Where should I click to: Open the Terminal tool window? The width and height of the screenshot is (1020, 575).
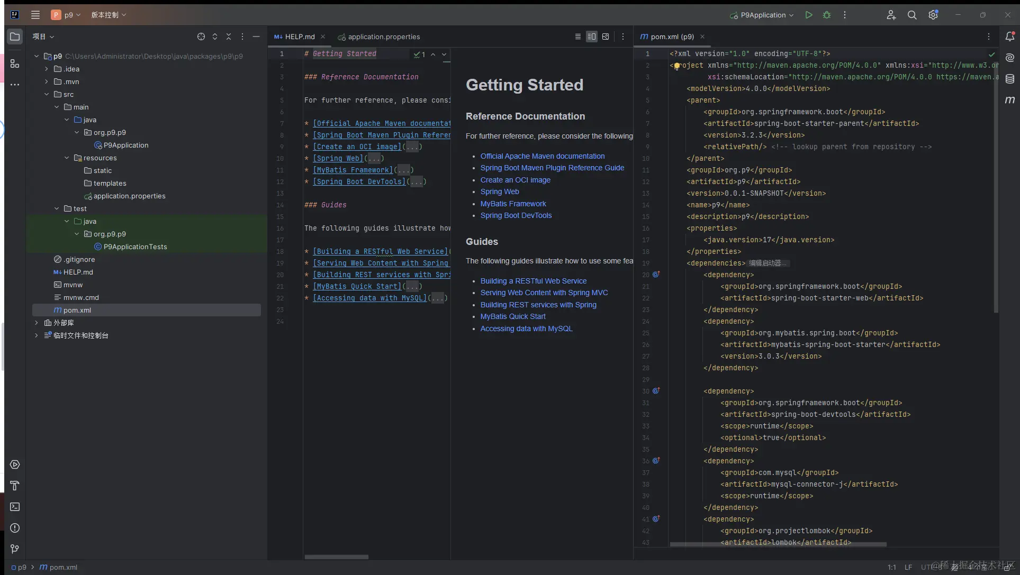tap(15, 507)
